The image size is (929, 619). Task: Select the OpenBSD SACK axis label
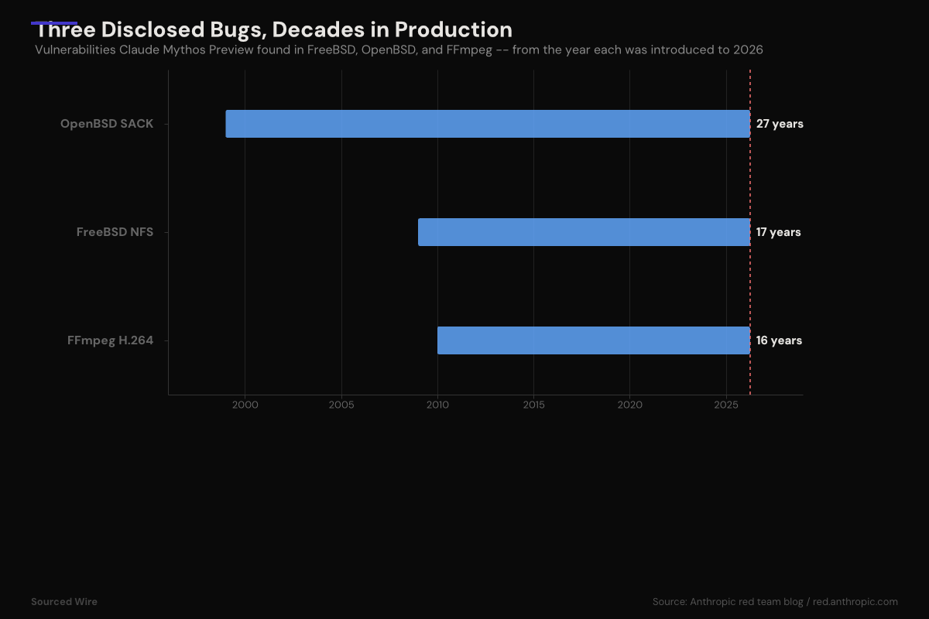tap(107, 124)
